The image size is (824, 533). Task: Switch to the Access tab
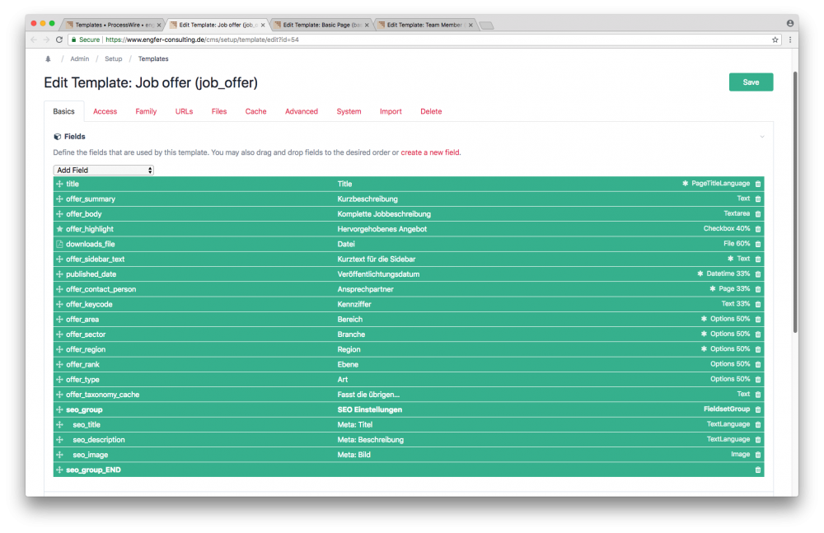click(x=105, y=111)
